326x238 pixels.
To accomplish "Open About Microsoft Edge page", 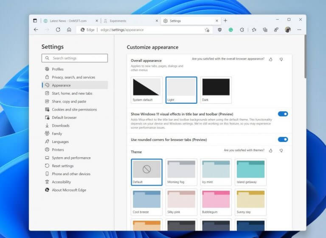I will click(x=75, y=190).
